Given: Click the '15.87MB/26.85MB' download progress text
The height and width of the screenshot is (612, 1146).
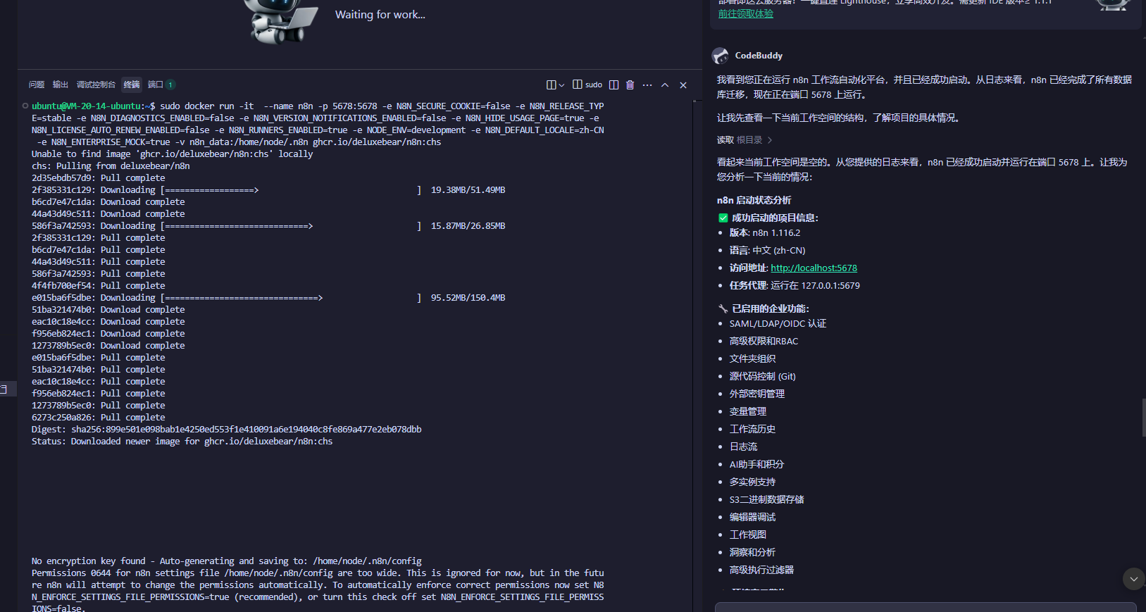Looking at the screenshot, I should [468, 226].
